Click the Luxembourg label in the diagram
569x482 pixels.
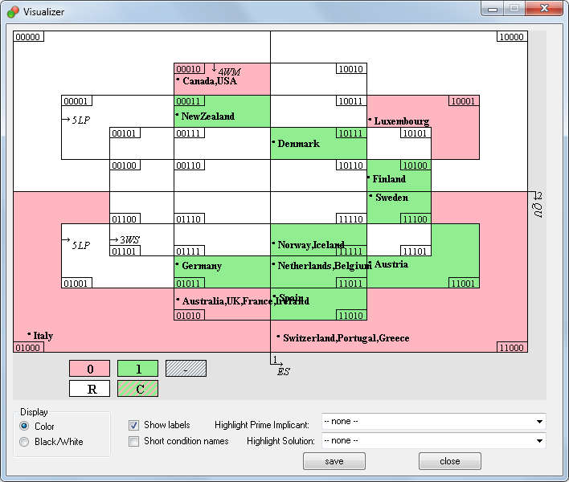[x=401, y=121]
